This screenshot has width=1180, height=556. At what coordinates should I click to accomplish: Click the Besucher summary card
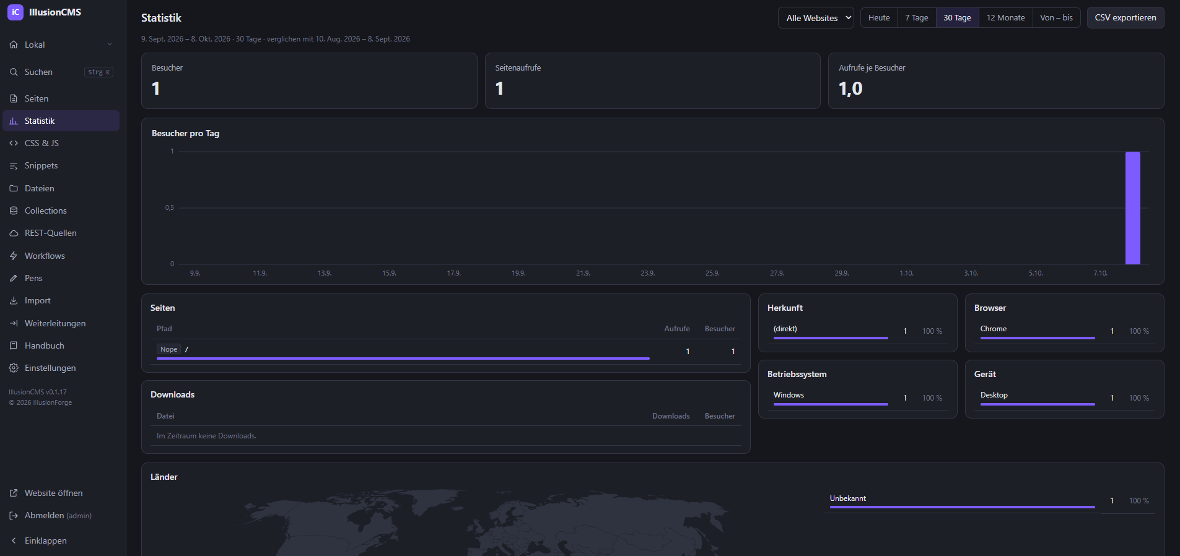tap(309, 80)
